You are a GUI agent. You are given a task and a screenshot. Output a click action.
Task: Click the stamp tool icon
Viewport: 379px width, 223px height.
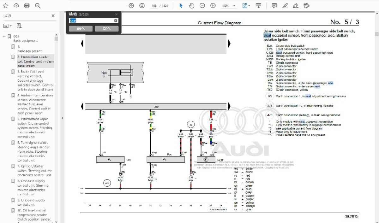coord(306,6)
